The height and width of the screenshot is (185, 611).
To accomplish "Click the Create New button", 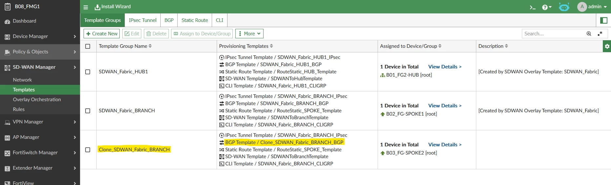I will 102,34.
